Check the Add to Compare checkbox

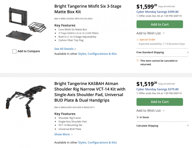(x=15, y=51)
